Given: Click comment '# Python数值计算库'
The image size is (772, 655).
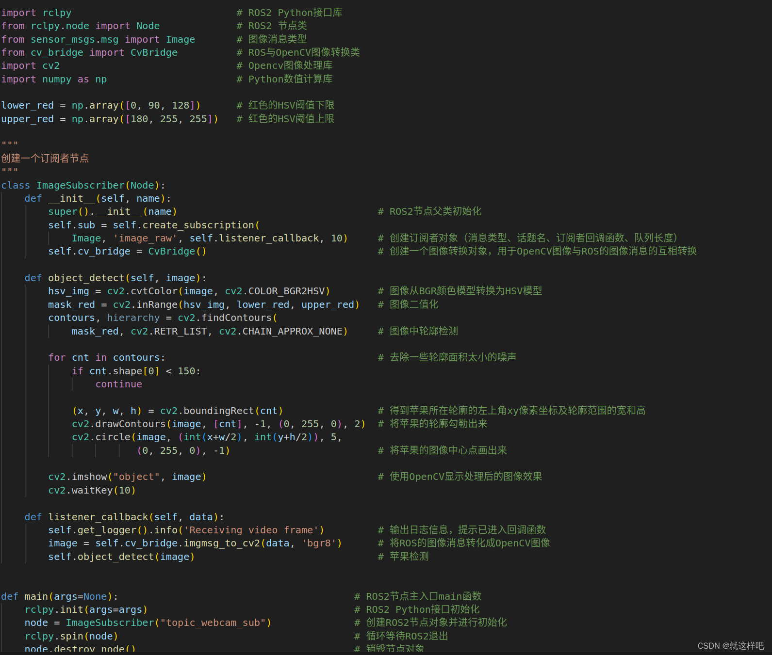Looking at the screenshot, I should (285, 79).
